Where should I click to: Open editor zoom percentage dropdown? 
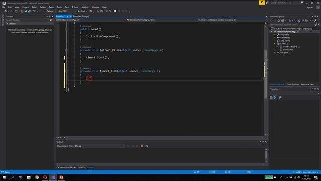[x=61, y=137]
